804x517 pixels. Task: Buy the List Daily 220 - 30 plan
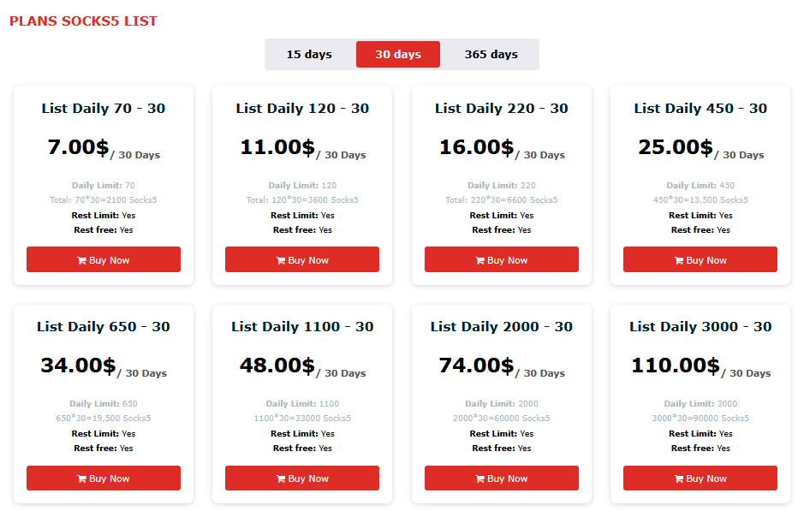pos(502,260)
